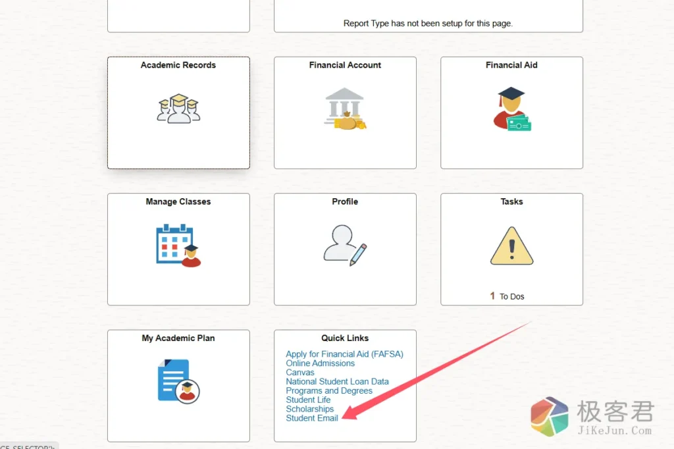Click the '1 To Dos' counter
Screen dimensions: 674x449
pos(507,296)
